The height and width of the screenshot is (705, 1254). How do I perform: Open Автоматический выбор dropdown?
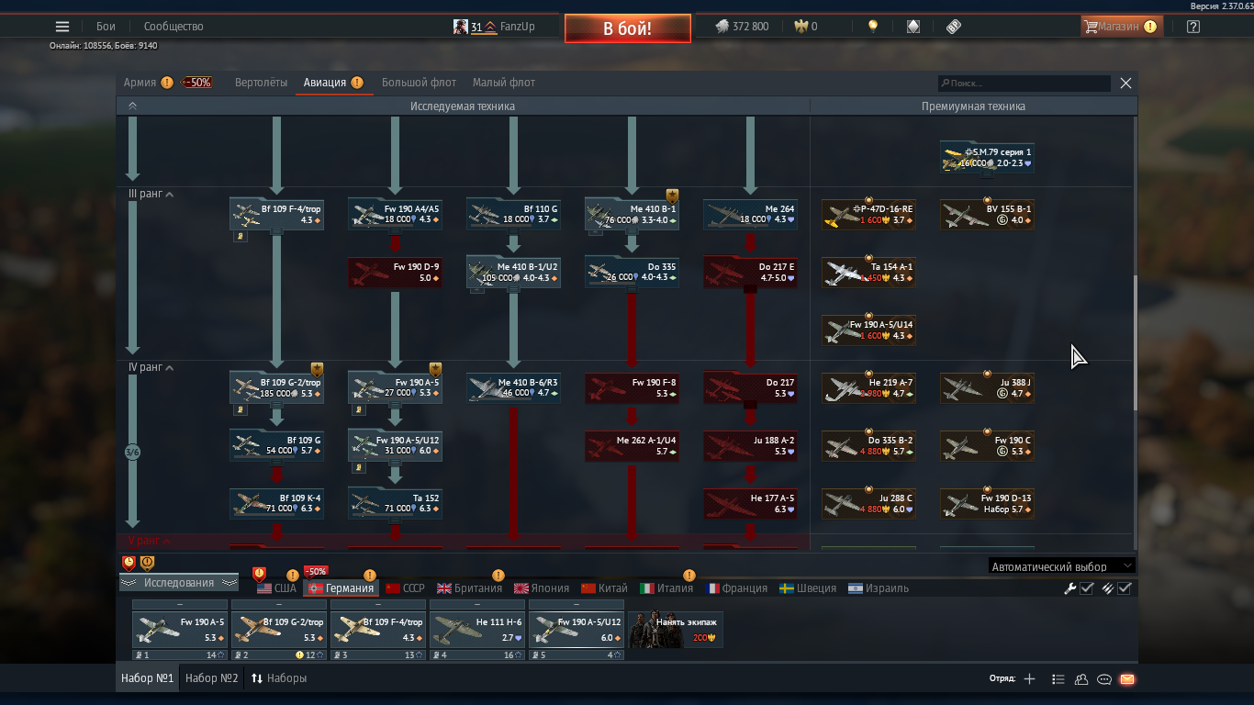click(1062, 566)
